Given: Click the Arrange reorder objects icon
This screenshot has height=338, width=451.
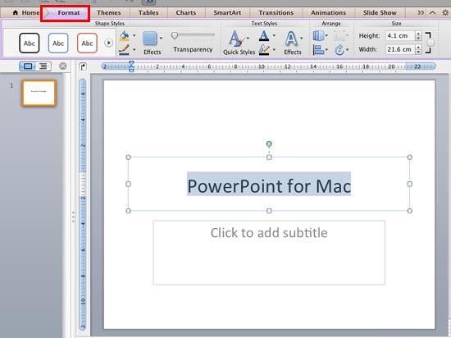Looking at the screenshot, I should click(318, 35).
